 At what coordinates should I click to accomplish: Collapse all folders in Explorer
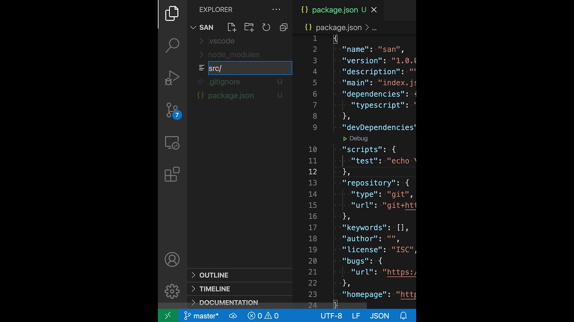coord(283,27)
